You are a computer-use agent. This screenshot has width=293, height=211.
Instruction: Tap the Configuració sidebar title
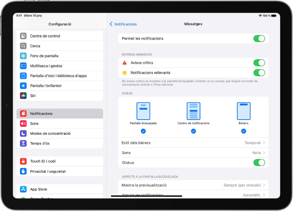pyautogui.click(x=60, y=24)
